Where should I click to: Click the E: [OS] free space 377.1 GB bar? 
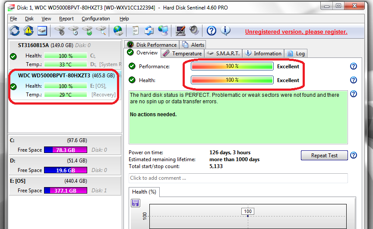tap(66, 191)
